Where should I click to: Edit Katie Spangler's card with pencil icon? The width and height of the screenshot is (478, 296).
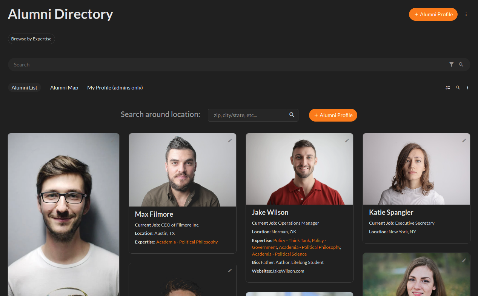click(x=464, y=140)
